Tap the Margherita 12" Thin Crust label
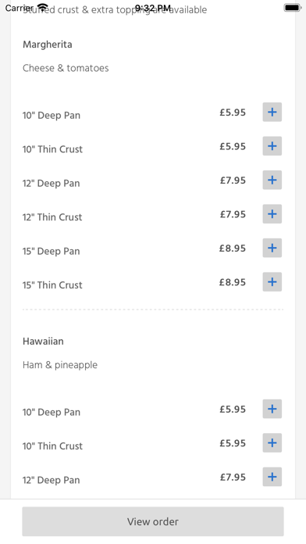The height and width of the screenshot is (544, 306). pyautogui.click(x=52, y=217)
